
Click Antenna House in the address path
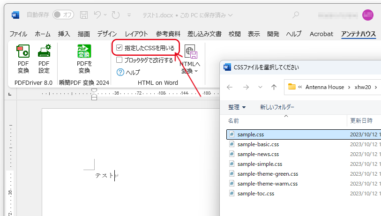point(325,87)
